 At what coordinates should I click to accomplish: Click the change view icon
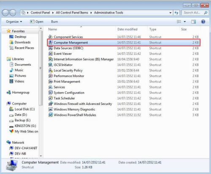pos(179,21)
